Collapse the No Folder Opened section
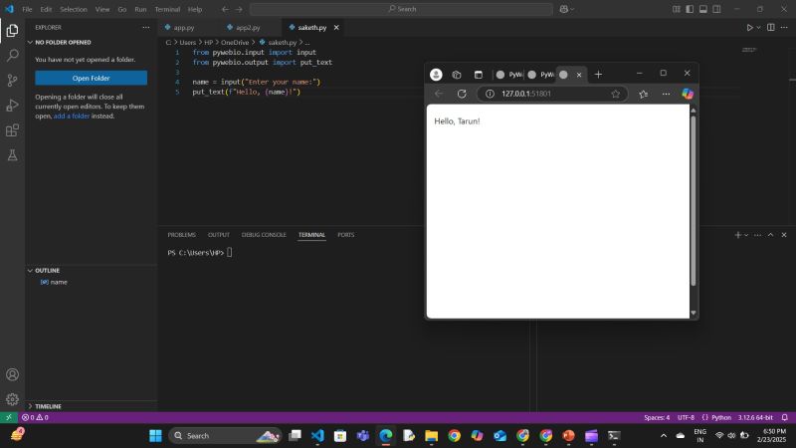Screen dimensions: 796x448 [61, 42]
